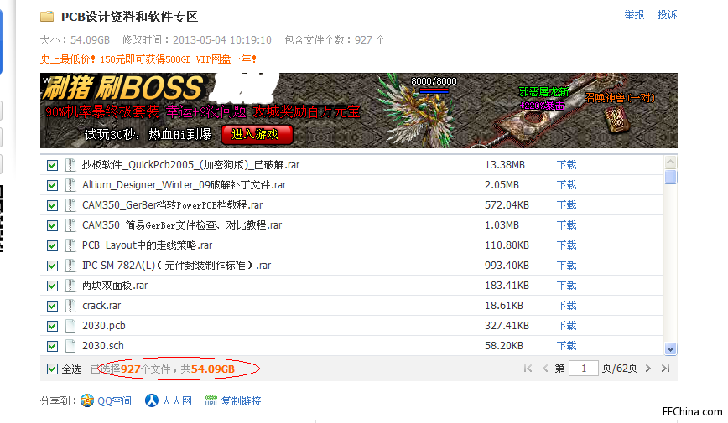Click 下载 for 2030.sch
This screenshot has width=728, height=423.
(566, 346)
